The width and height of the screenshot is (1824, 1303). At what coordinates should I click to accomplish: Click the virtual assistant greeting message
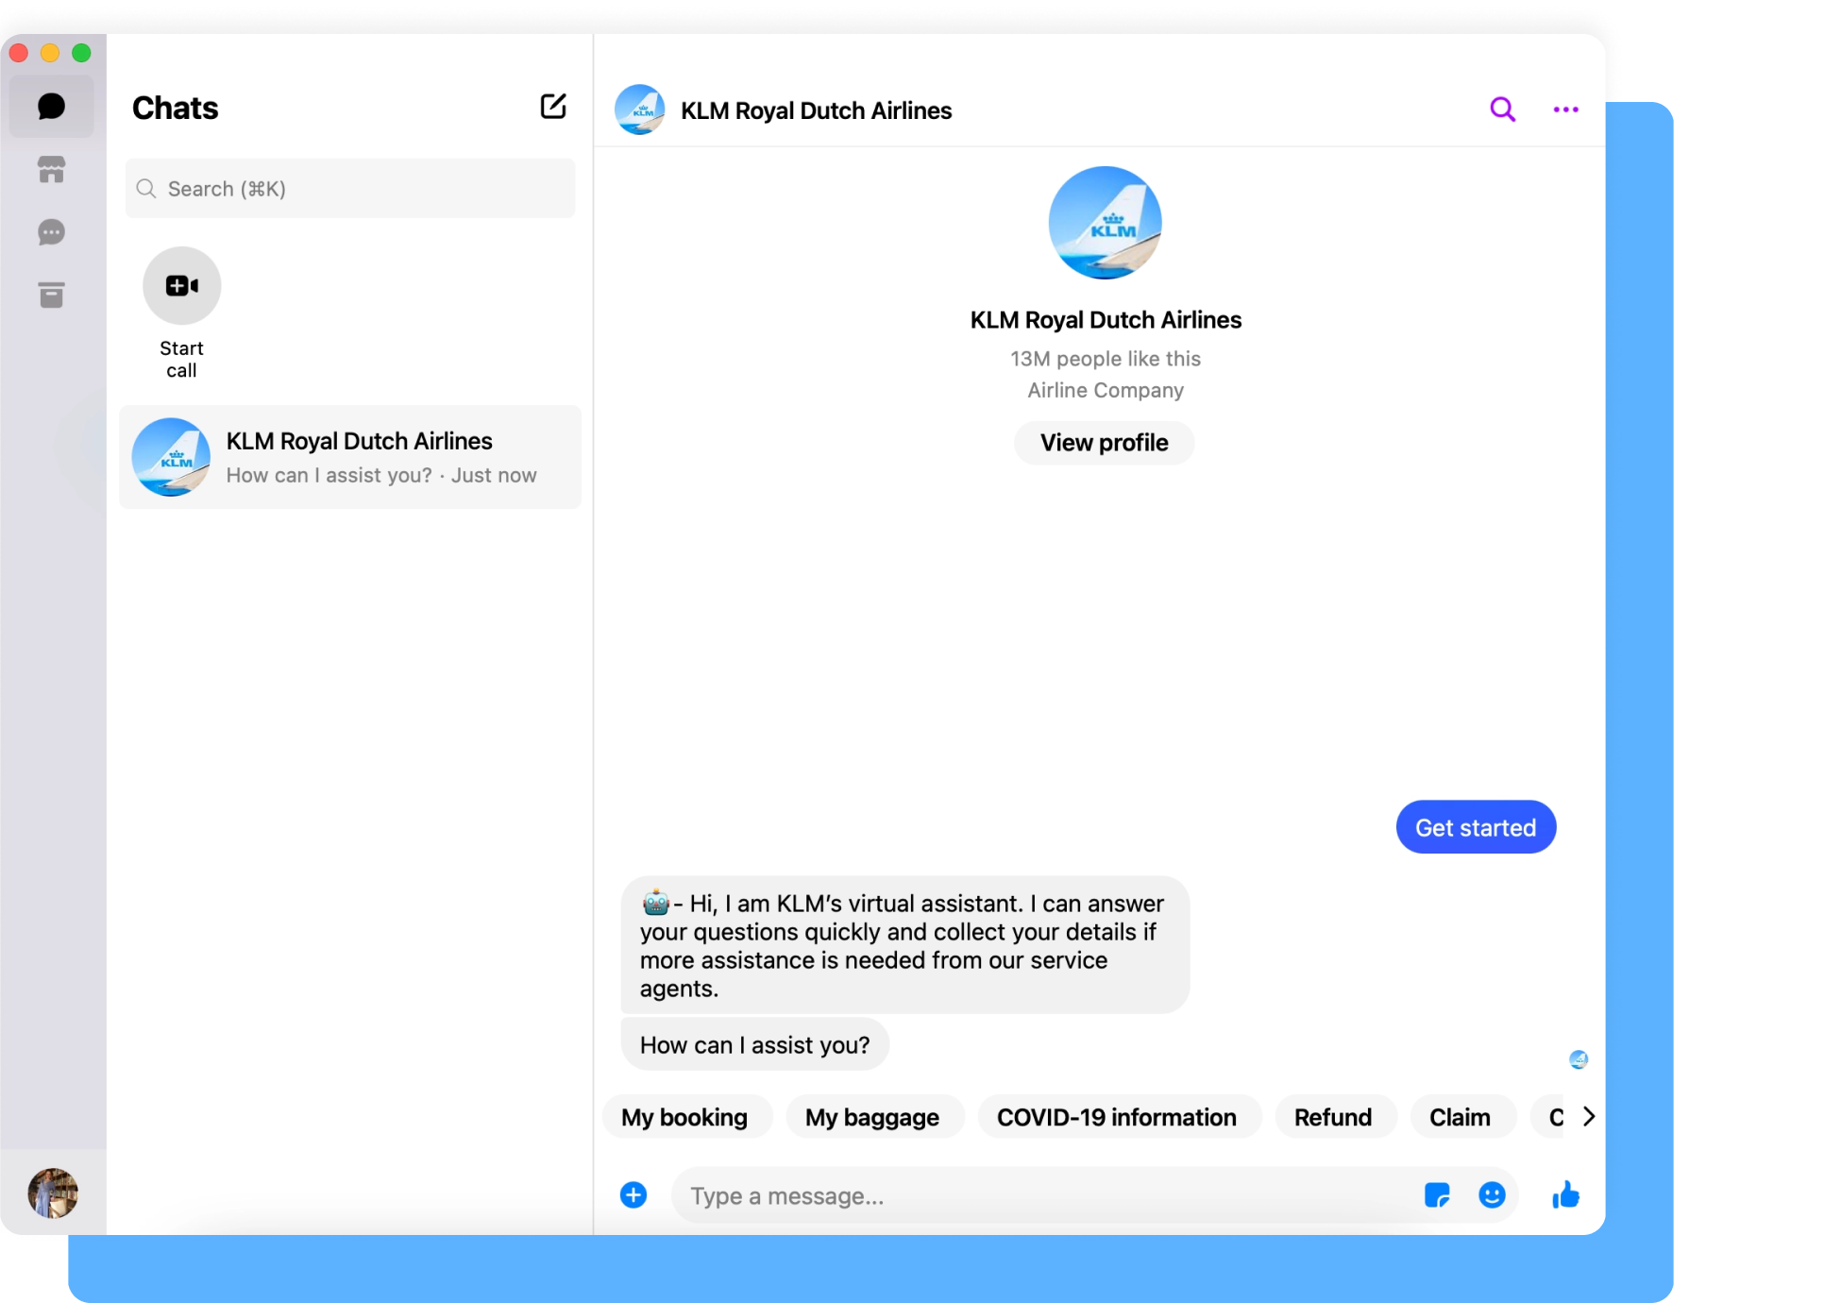[904, 945]
